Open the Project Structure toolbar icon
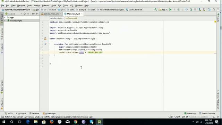This screenshot has width=222, height=125. [x=209, y=10]
